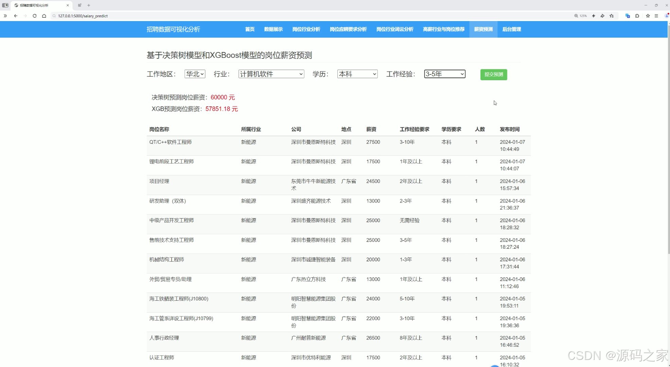Open the 工作地区 region dropdown
Viewport: 670px width, 367px height.
(195, 74)
